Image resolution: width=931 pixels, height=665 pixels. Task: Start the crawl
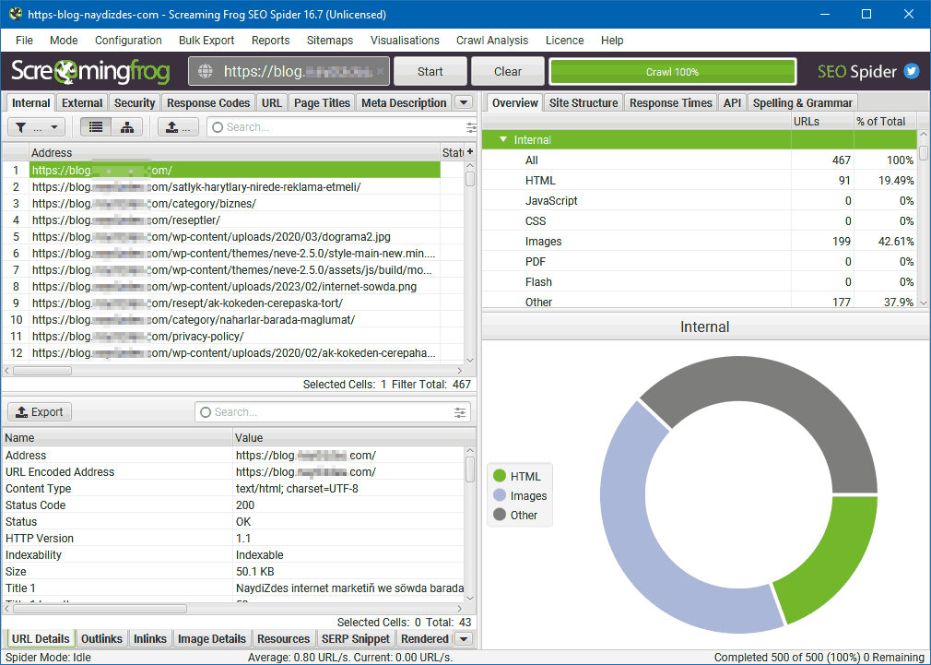coord(430,71)
